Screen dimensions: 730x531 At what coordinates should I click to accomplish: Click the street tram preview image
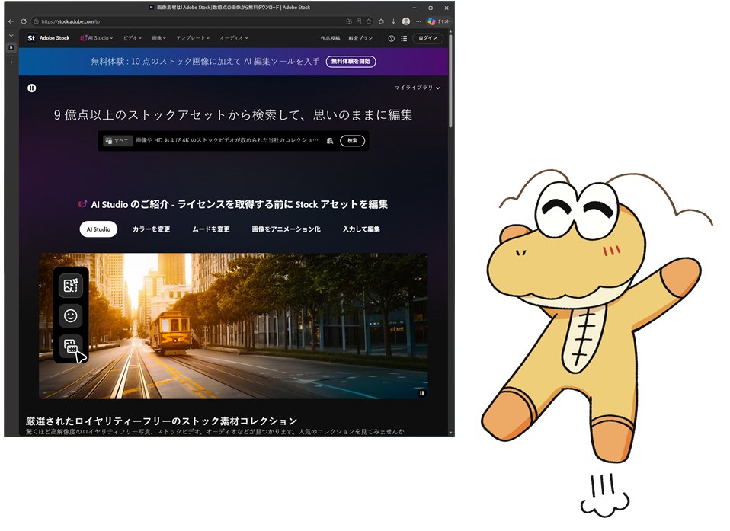(232, 326)
